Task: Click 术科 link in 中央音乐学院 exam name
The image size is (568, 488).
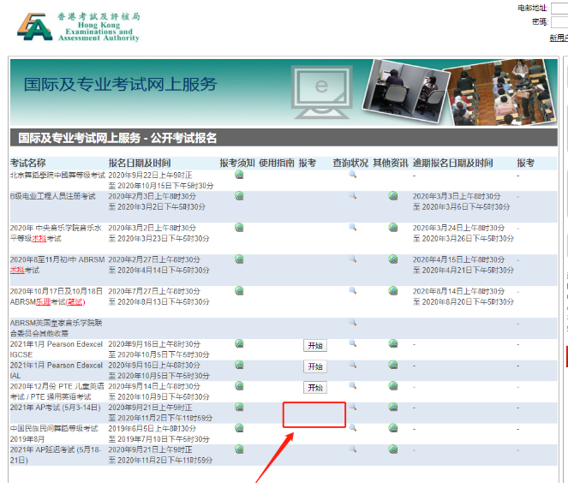Action: point(39,238)
